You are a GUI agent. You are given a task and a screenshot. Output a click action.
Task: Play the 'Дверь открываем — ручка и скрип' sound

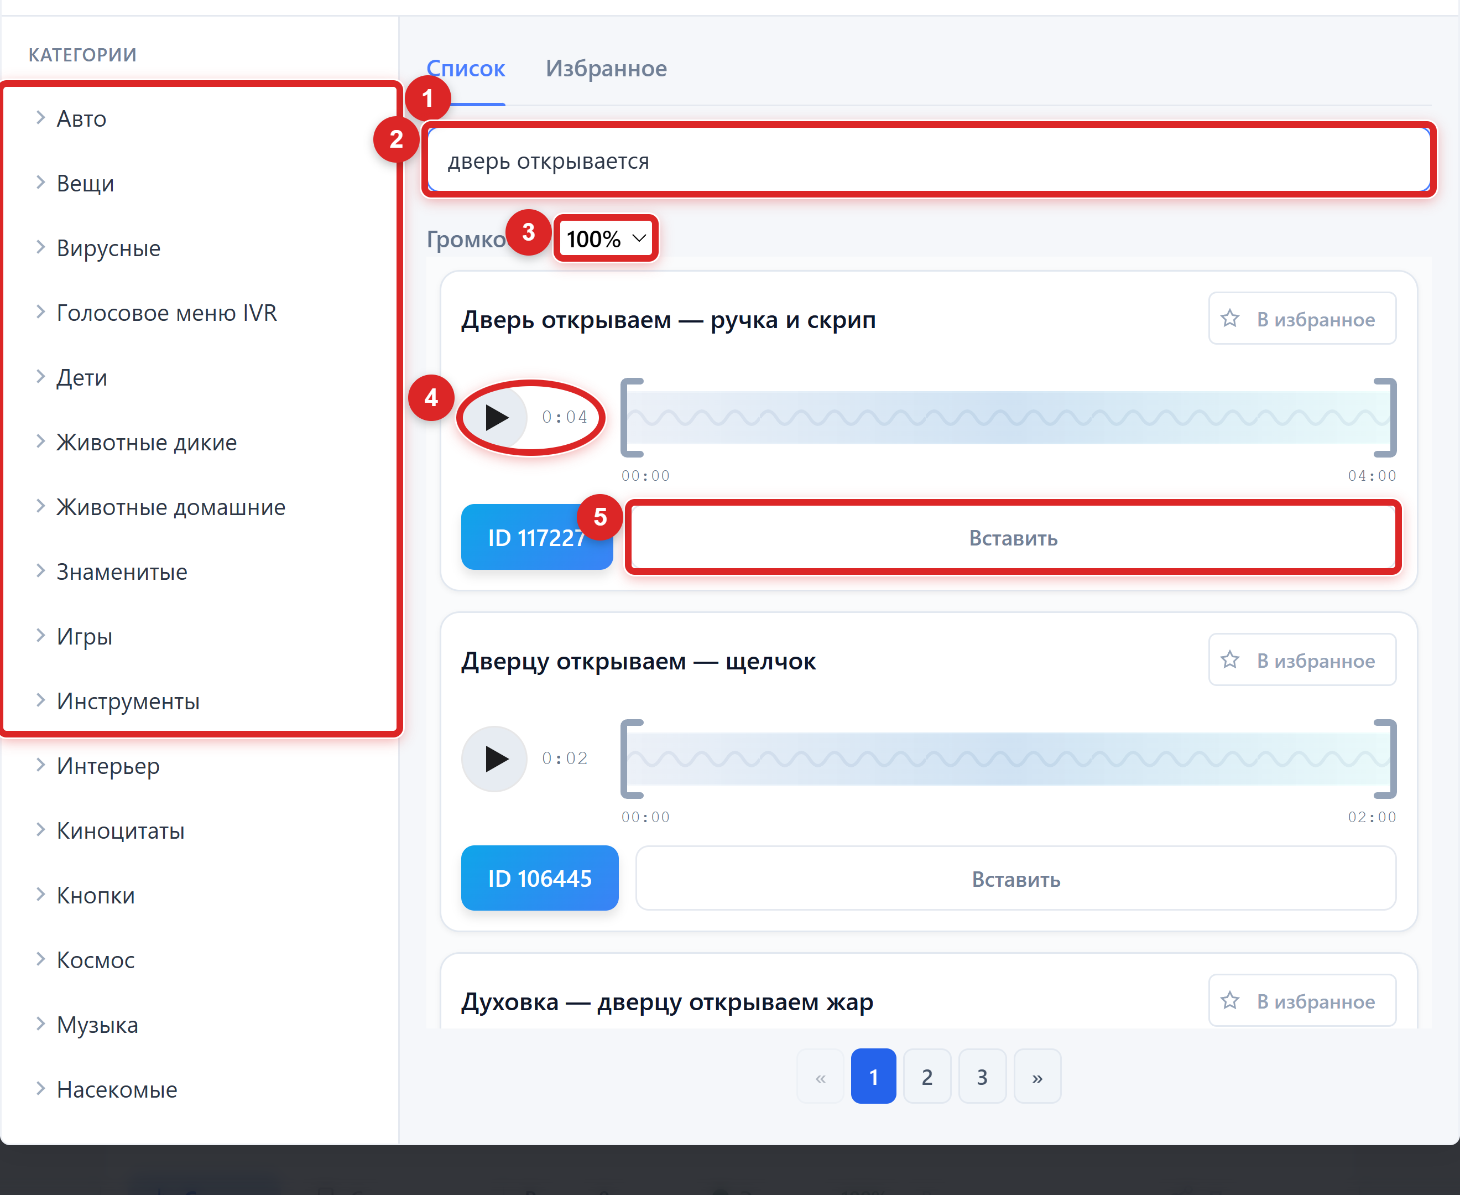(495, 417)
